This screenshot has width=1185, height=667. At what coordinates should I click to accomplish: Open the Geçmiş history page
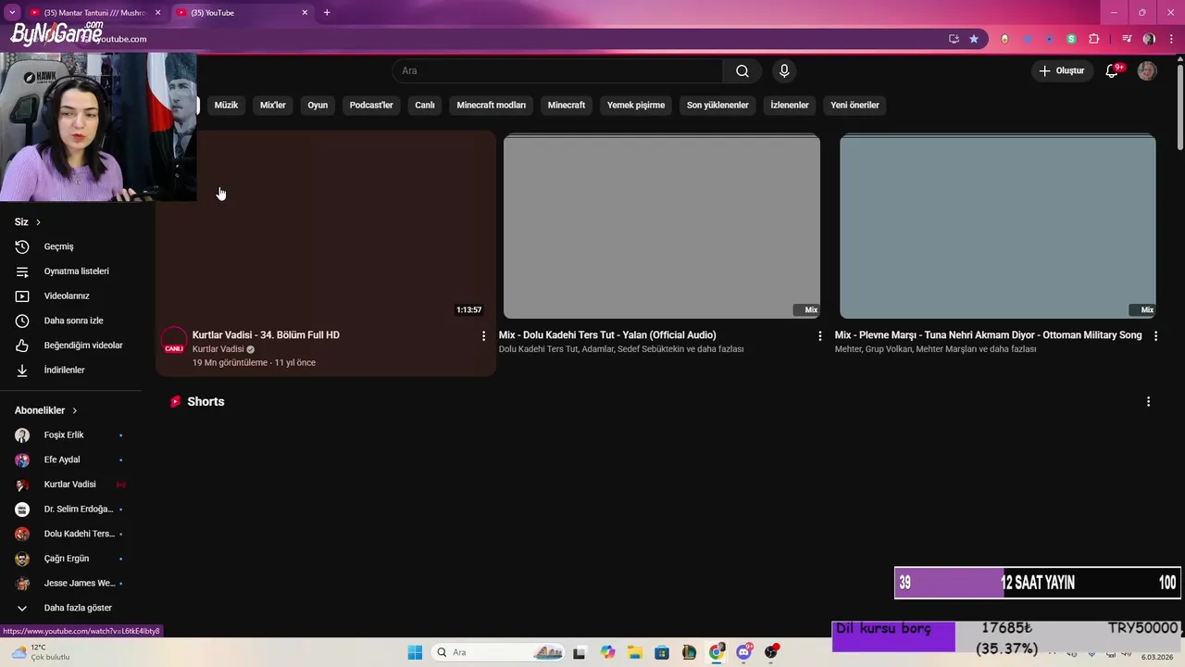[72, 246]
